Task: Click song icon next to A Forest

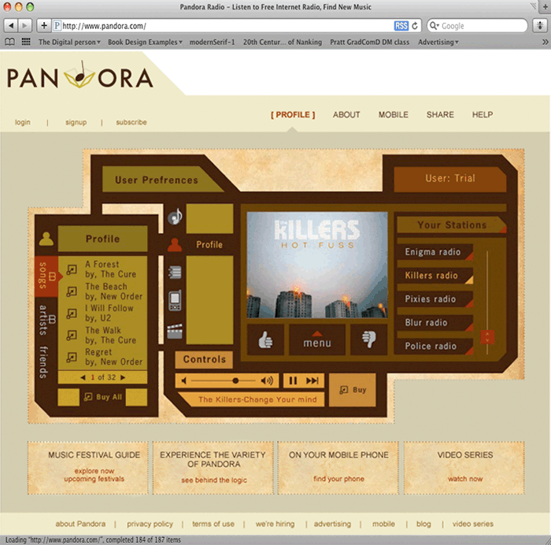Action: click(72, 269)
